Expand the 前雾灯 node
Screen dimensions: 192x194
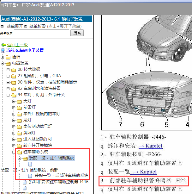14,108
